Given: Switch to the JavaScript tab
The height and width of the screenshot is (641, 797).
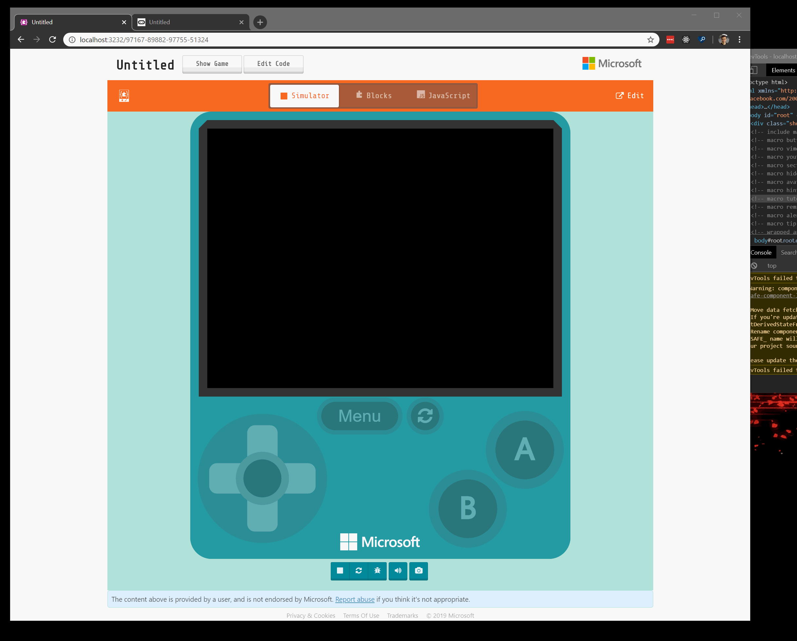Looking at the screenshot, I should pos(443,96).
